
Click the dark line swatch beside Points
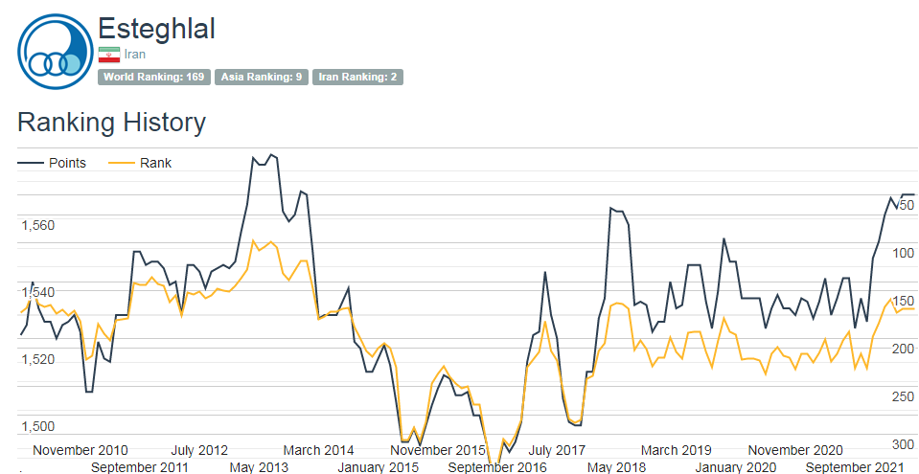pos(31,163)
